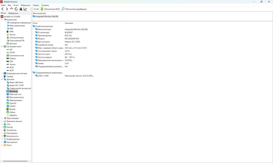The width and height of the screenshot is (273, 163).
Task: Select Видеорежимы tree item
Action: click(14, 100)
